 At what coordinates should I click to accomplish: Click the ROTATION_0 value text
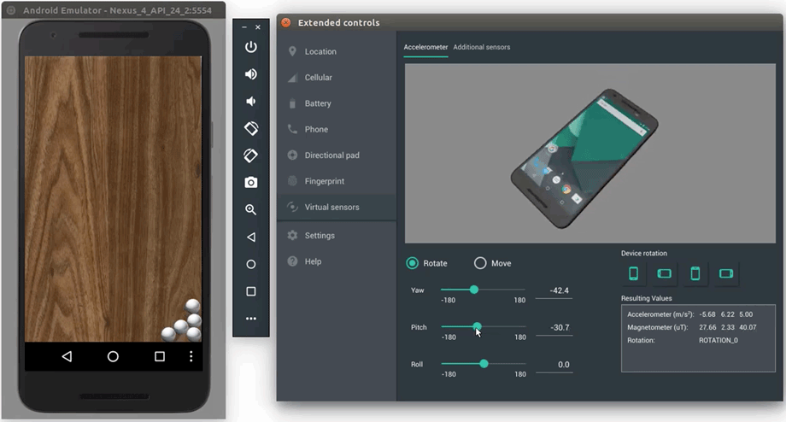(719, 340)
